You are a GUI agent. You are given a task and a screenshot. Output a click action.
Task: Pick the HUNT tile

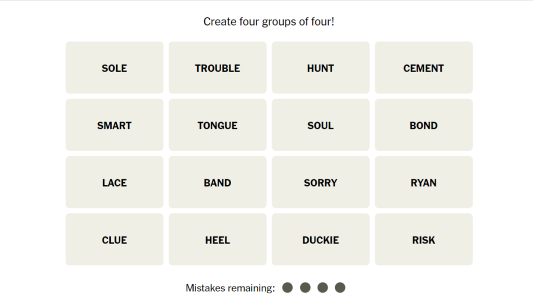pyautogui.click(x=321, y=68)
